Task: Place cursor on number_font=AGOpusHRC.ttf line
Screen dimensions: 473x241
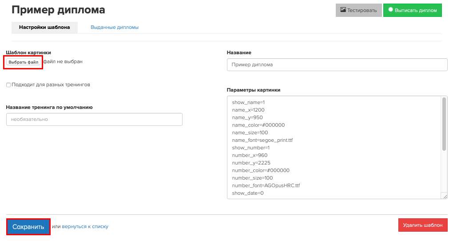Action: tap(266, 185)
